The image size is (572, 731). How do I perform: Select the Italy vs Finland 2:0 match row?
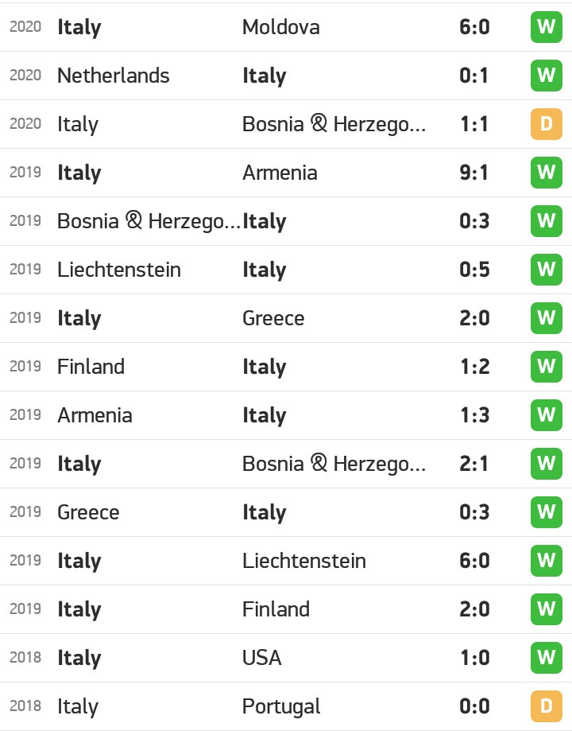tap(286, 609)
